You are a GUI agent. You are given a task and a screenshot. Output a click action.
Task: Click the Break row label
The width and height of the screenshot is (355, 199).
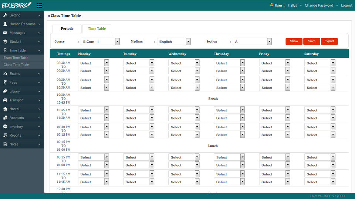point(213,99)
